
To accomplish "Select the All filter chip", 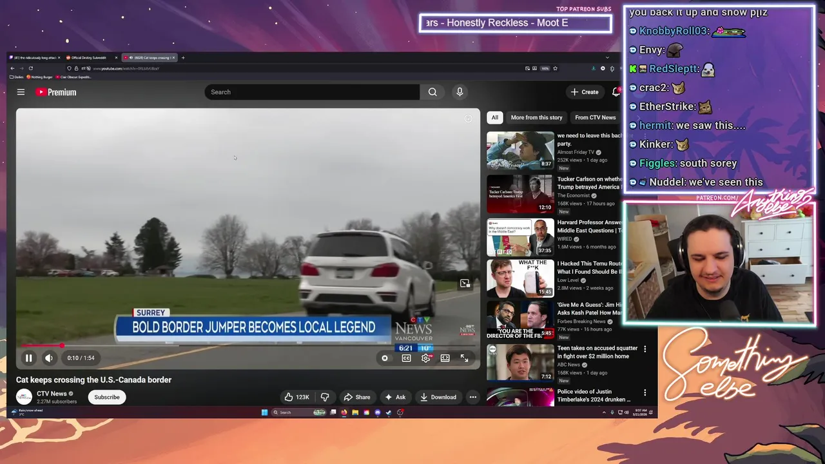I will [494, 117].
